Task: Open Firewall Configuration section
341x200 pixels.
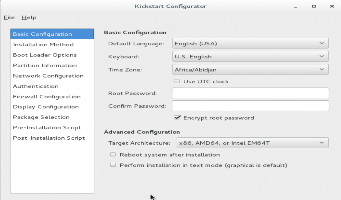Action: (x=52, y=97)
